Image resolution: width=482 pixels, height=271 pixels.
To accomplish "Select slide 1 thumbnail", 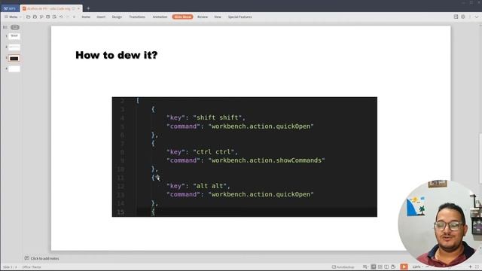I will coord(14,36).
